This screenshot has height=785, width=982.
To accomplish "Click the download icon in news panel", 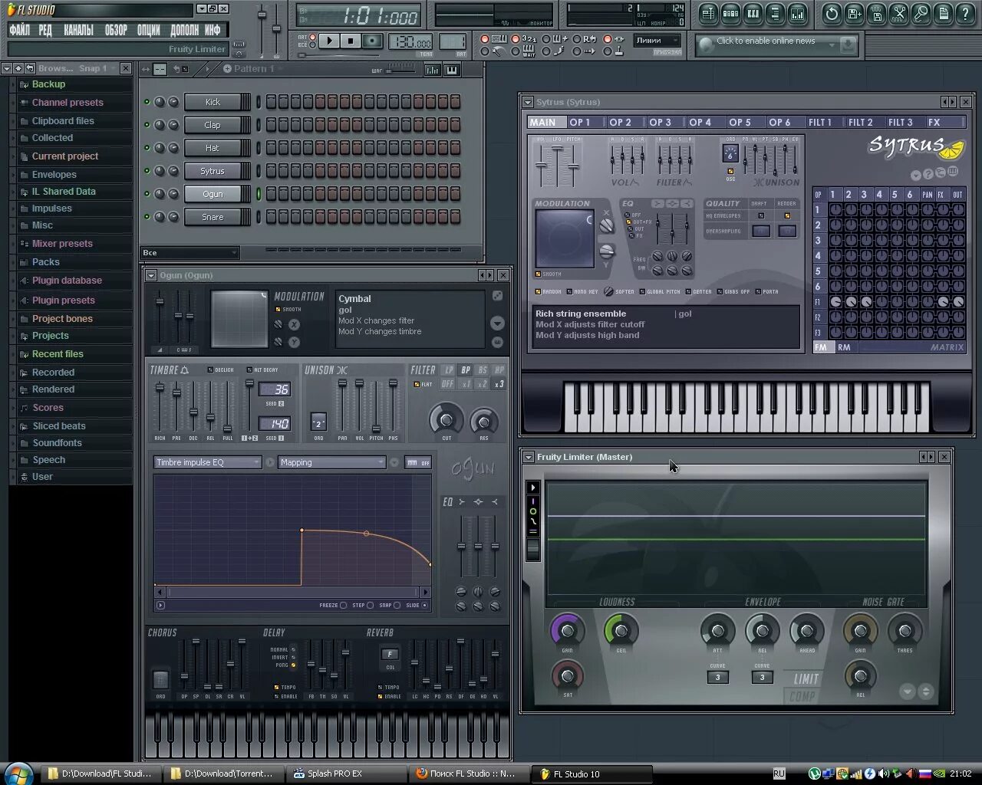I will point(847,45).
